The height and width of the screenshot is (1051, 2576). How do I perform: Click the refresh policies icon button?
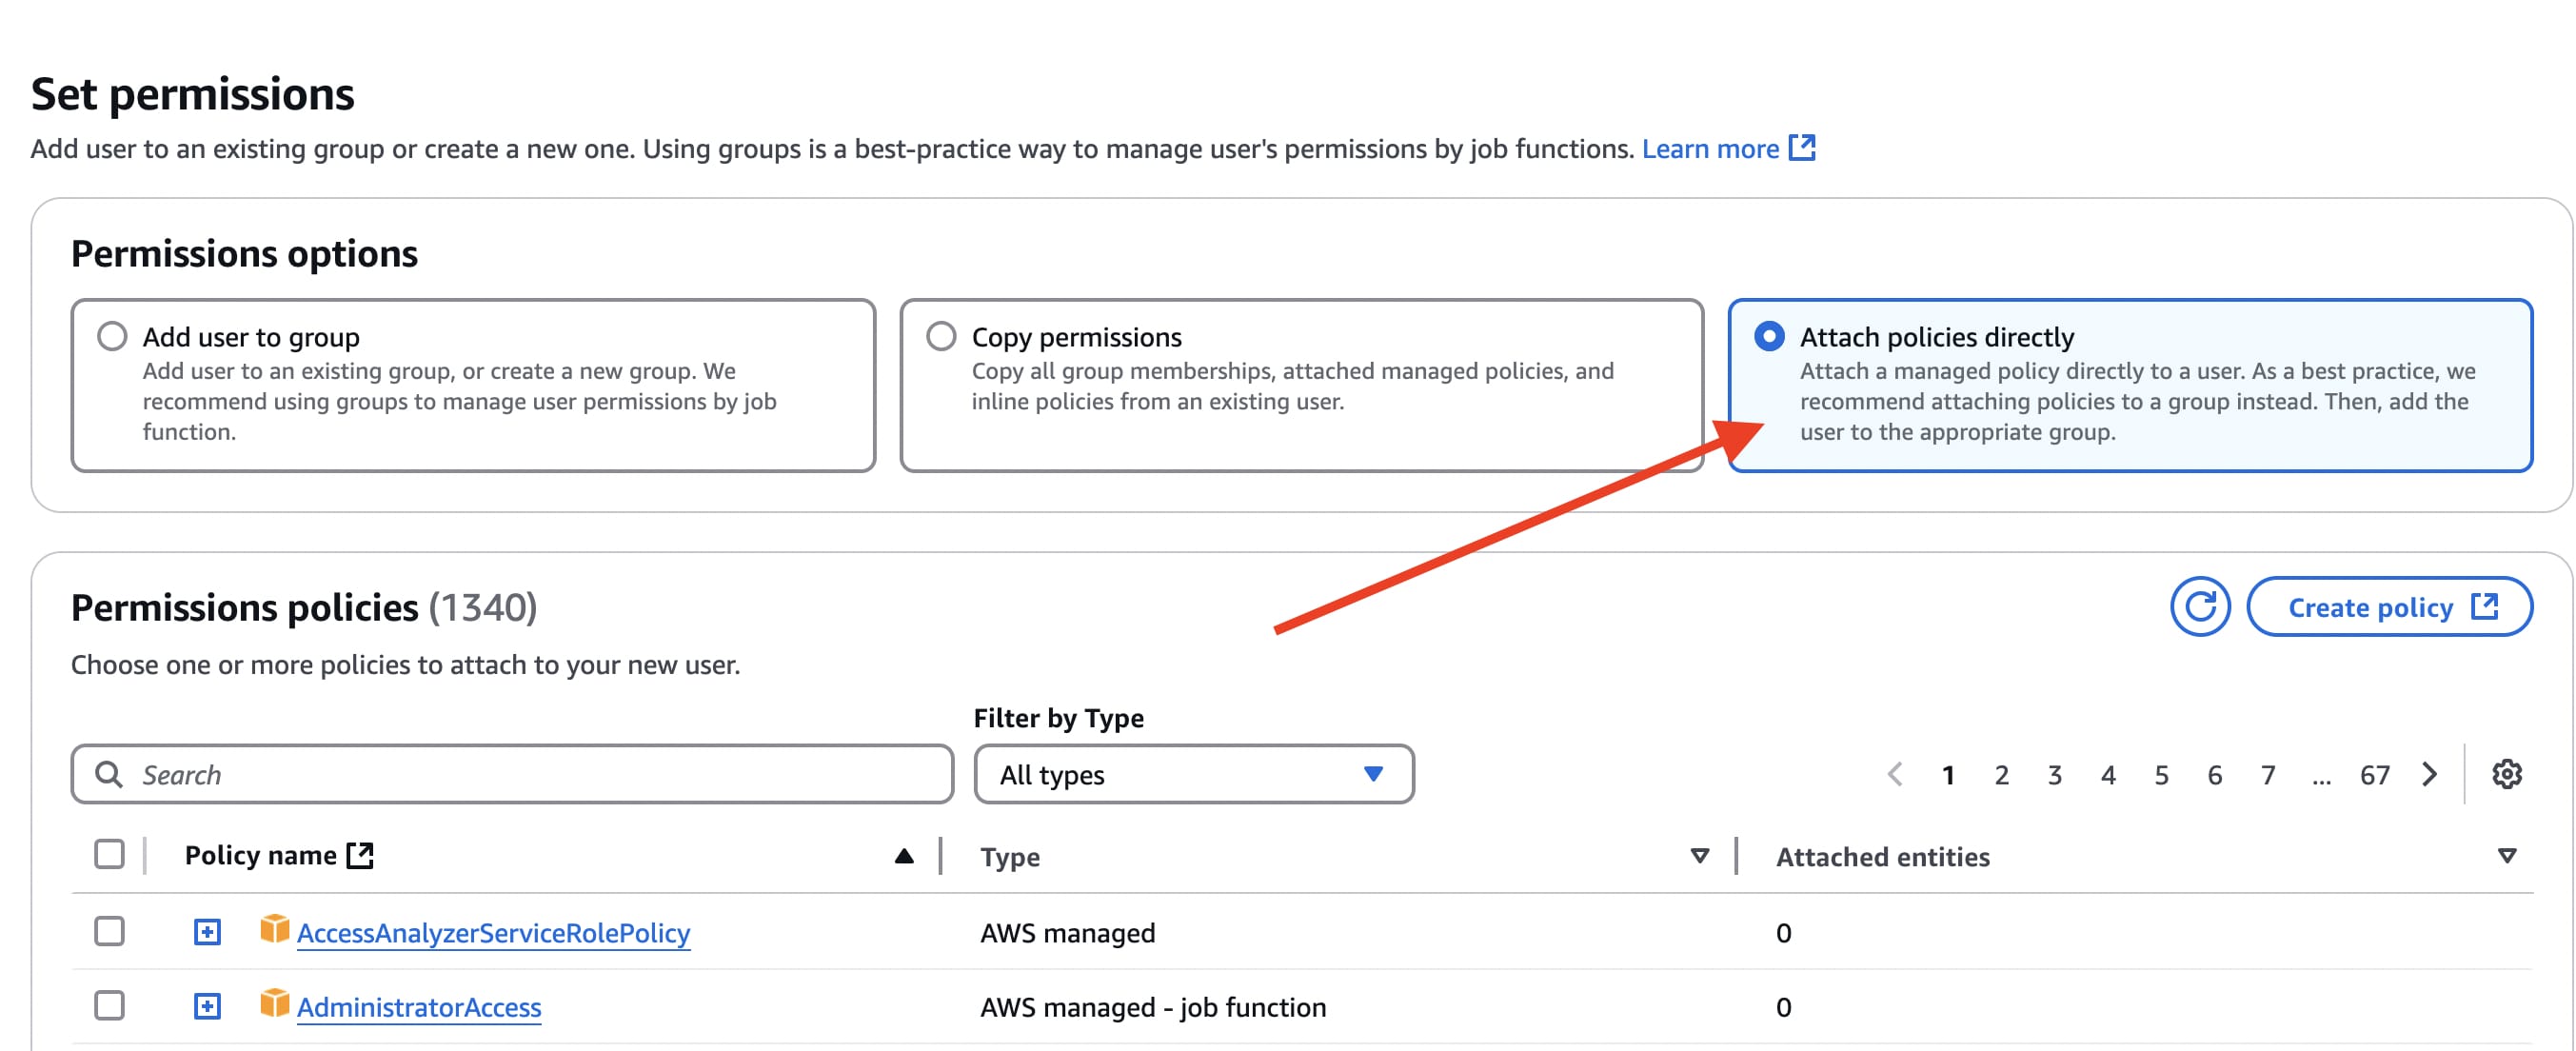(2199, 606)
